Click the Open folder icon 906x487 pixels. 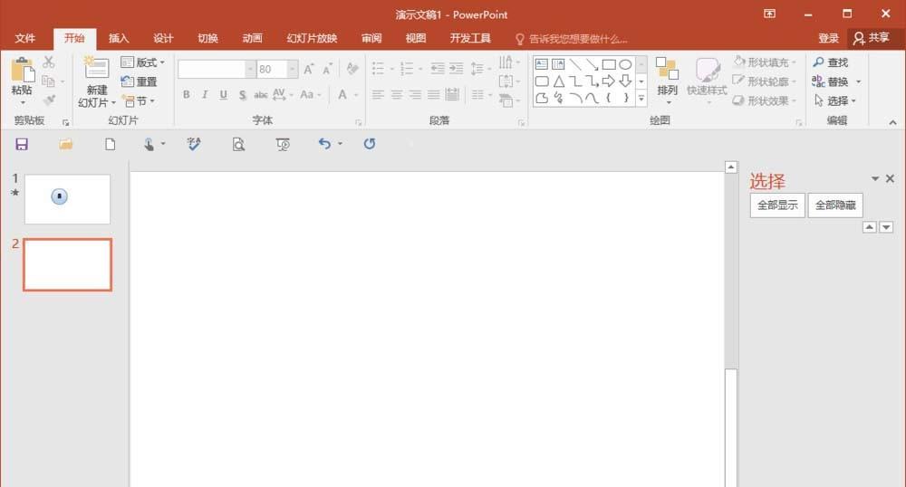[65, 144]
